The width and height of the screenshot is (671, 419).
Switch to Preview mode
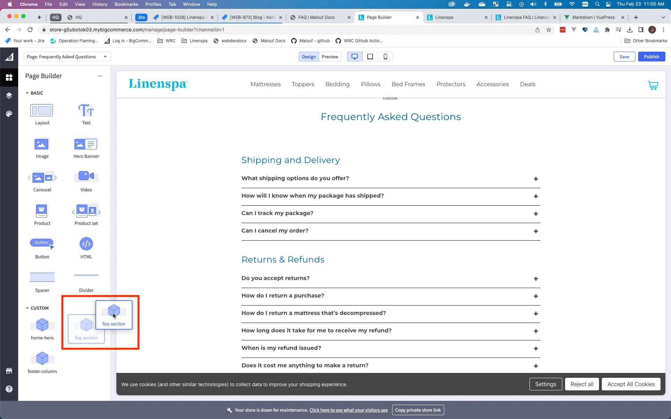pyautogui.click(x=330, y=56)
